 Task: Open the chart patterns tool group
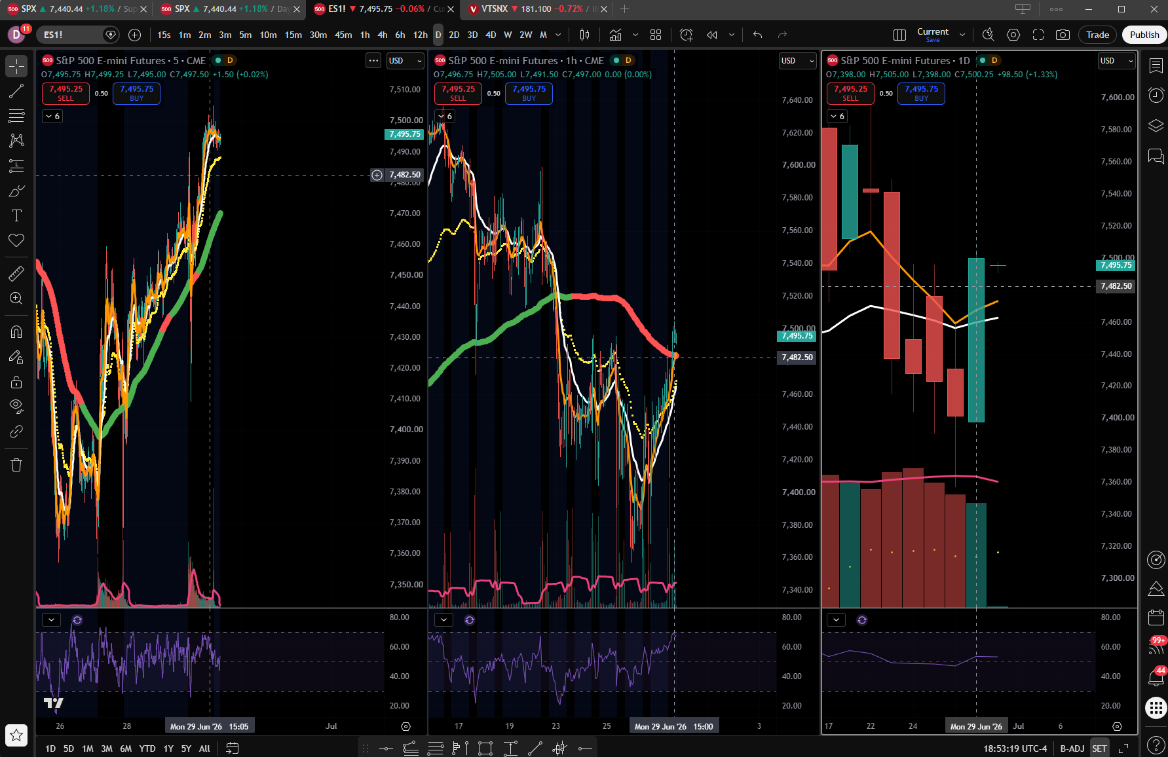click(x=16, y=141)
